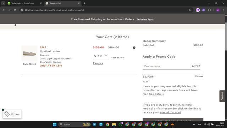Open the QTY 2 quantity dropdown
Screen dimensions: 227x128
[101, 56]
